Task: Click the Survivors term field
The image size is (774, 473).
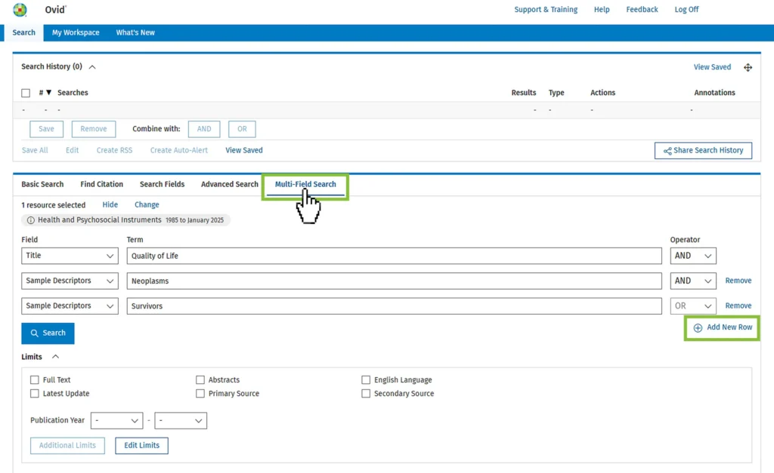Action: [x=394, y=306]
